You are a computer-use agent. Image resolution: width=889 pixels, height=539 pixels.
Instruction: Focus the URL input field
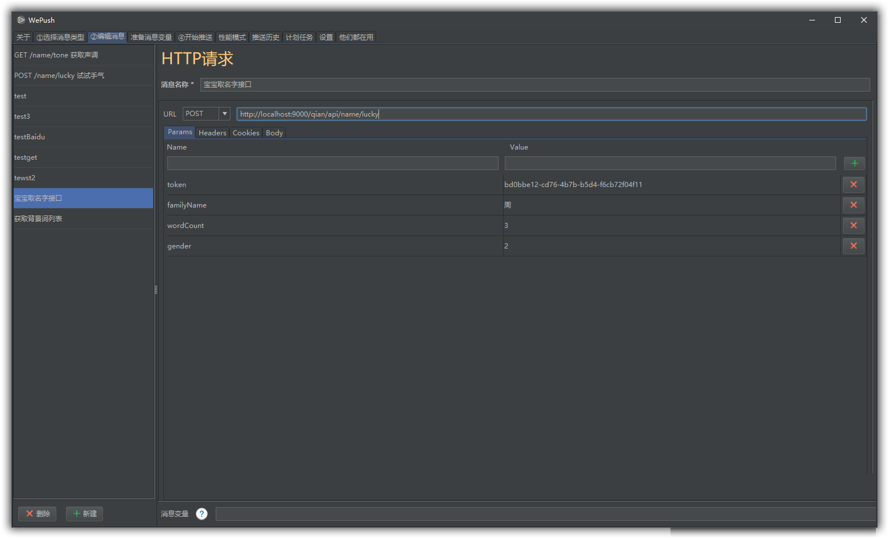(x=551, y=114)
